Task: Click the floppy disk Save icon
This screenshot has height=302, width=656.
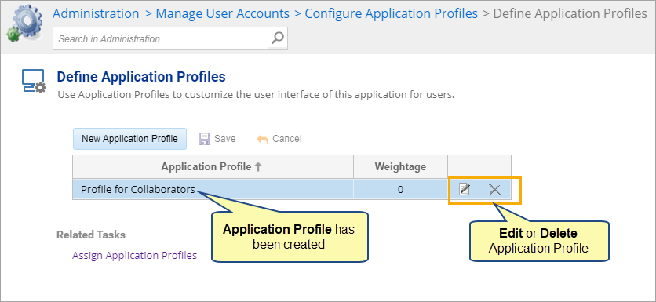Action: pyautogui.click(x=204, y=139)
